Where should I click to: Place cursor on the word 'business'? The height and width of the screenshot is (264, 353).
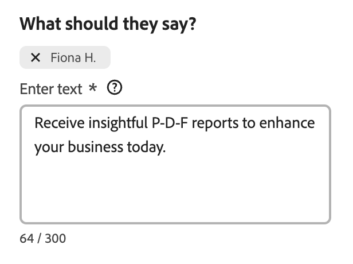94,147
